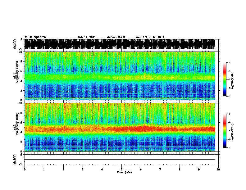Click the ch.1 "Frequency (kHz)" axis label
Screen dimensions: 246x190
17,72
